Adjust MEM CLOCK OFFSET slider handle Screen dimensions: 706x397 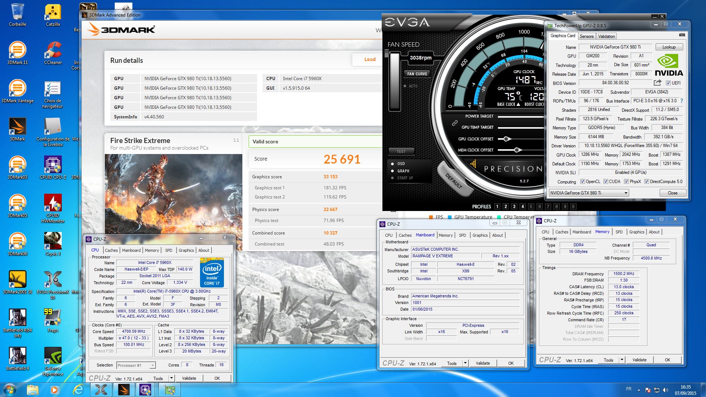click(x=518, y=150)
